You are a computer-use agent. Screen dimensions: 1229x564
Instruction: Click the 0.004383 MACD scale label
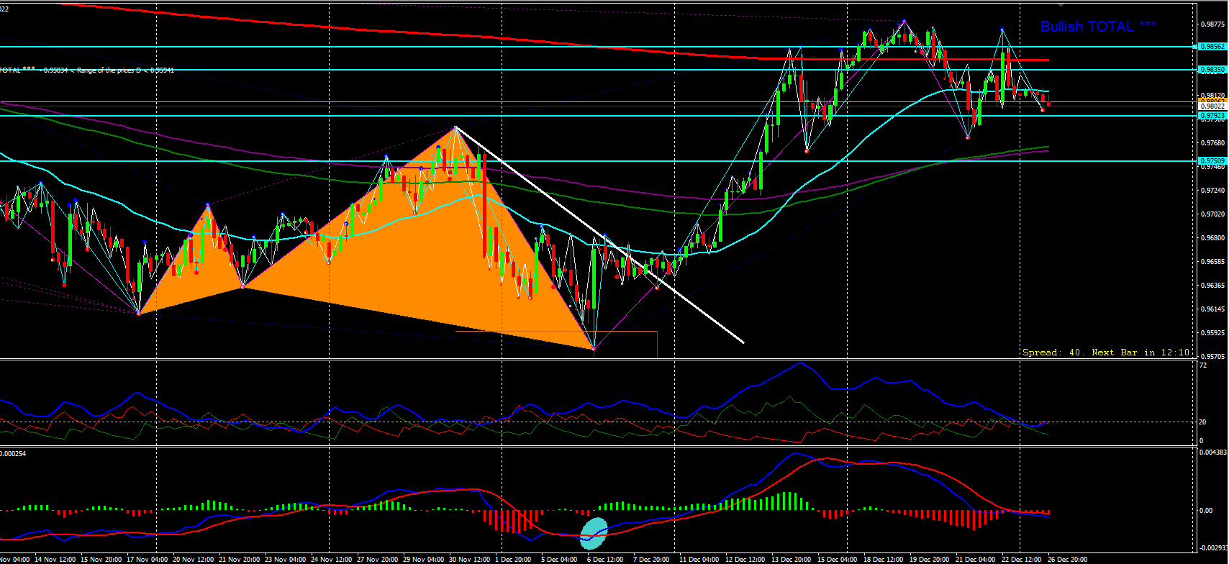tap(1213, 452)
